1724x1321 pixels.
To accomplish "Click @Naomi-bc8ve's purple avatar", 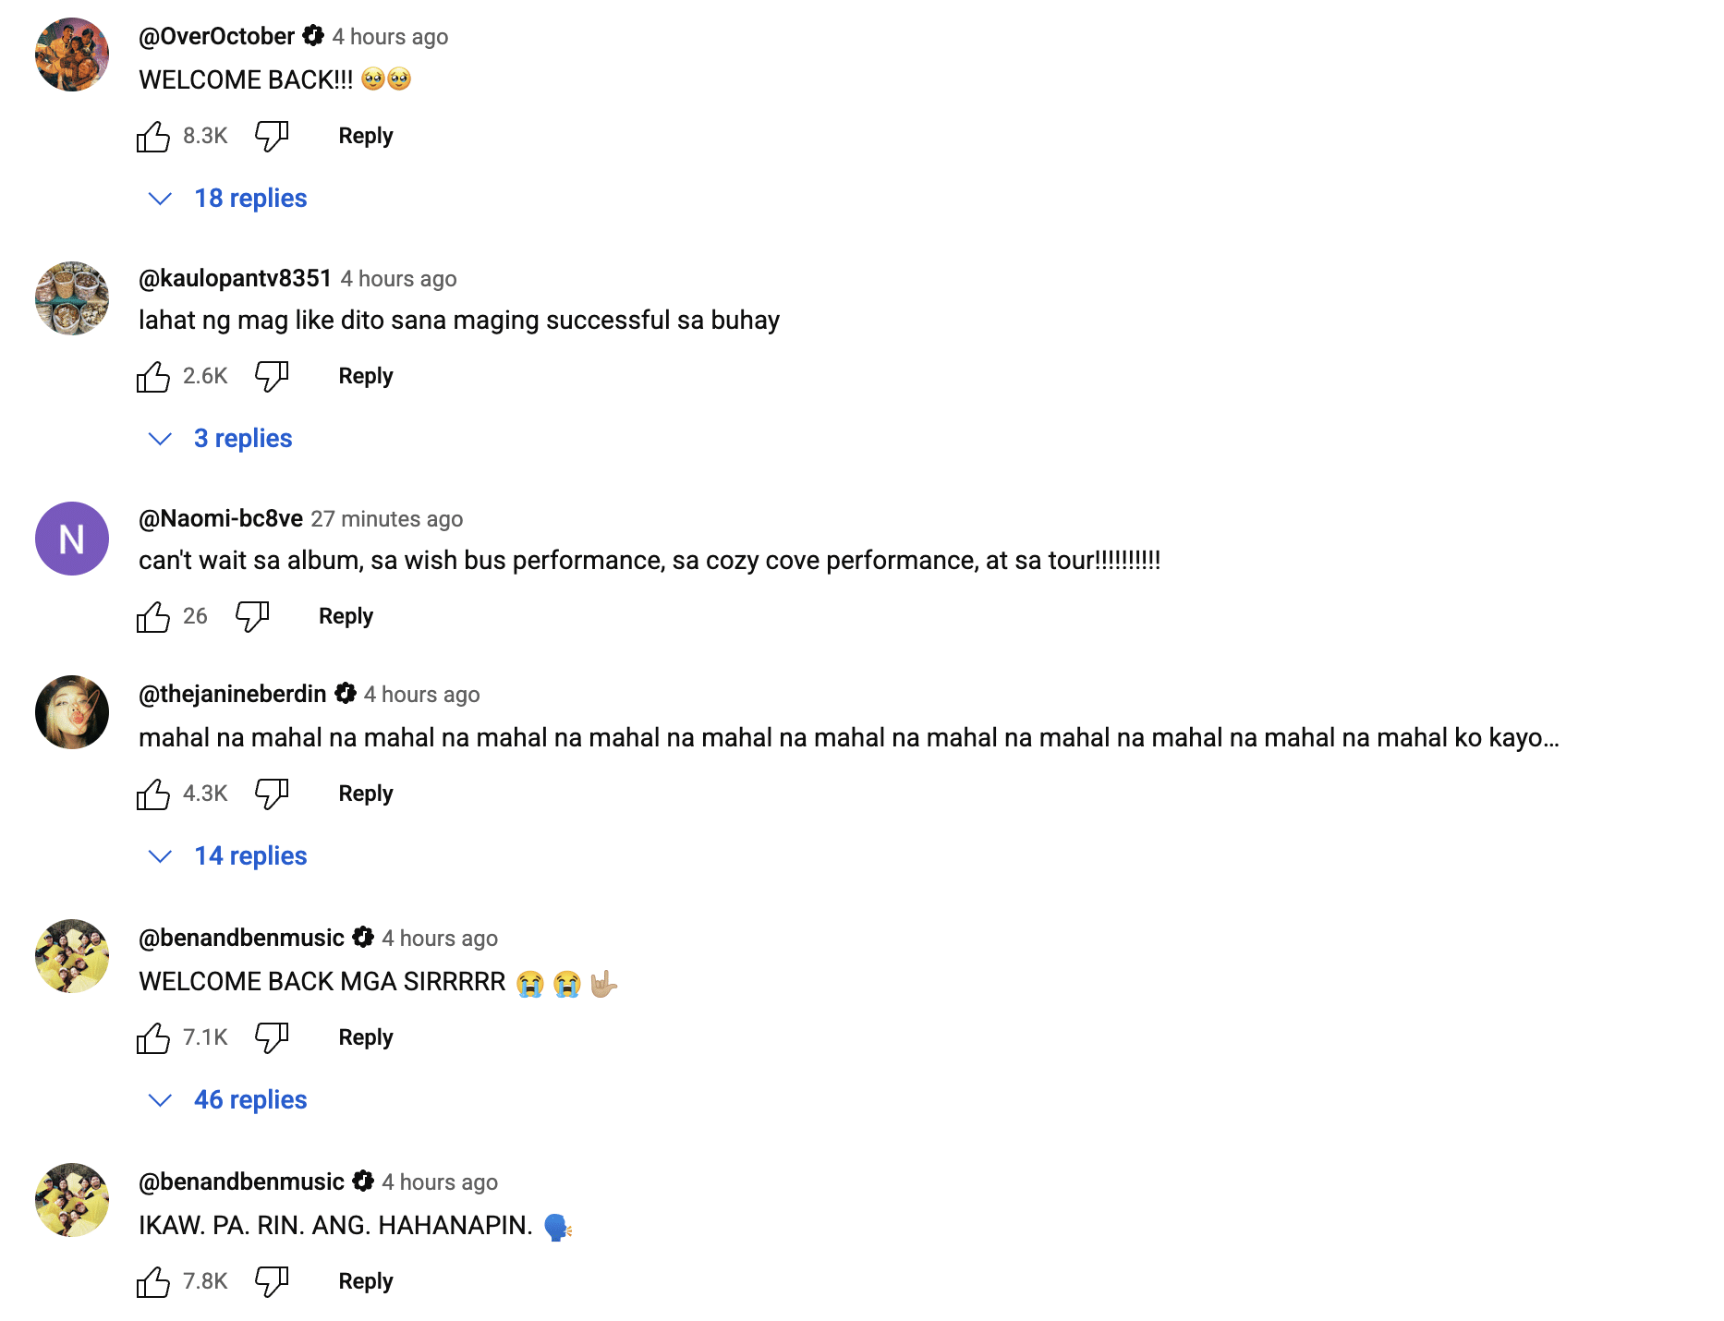I will point(71,539).
